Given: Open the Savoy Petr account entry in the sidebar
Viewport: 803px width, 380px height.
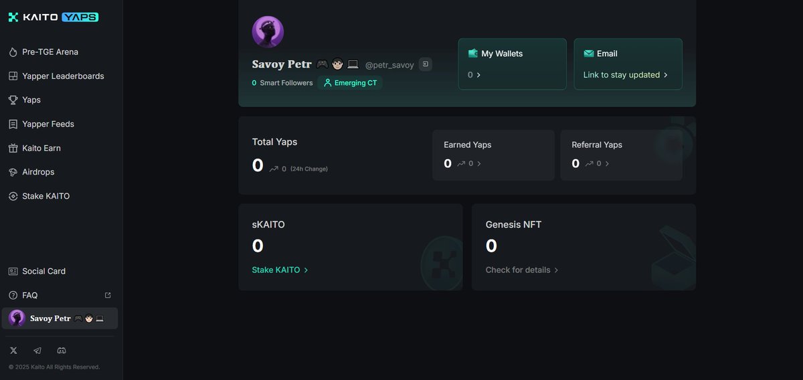Looking at the screenshot, I should click(60, 318).
